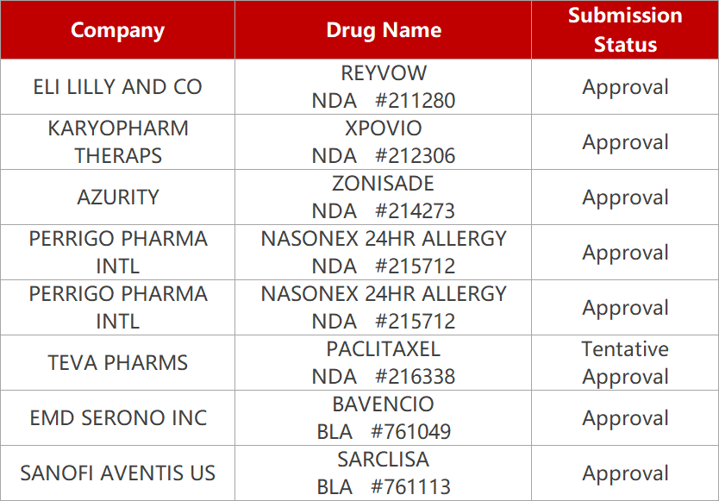Select the ZONISADE NDA #214273 cell
The width and height of the screenshot is (719, 501).
383,197
